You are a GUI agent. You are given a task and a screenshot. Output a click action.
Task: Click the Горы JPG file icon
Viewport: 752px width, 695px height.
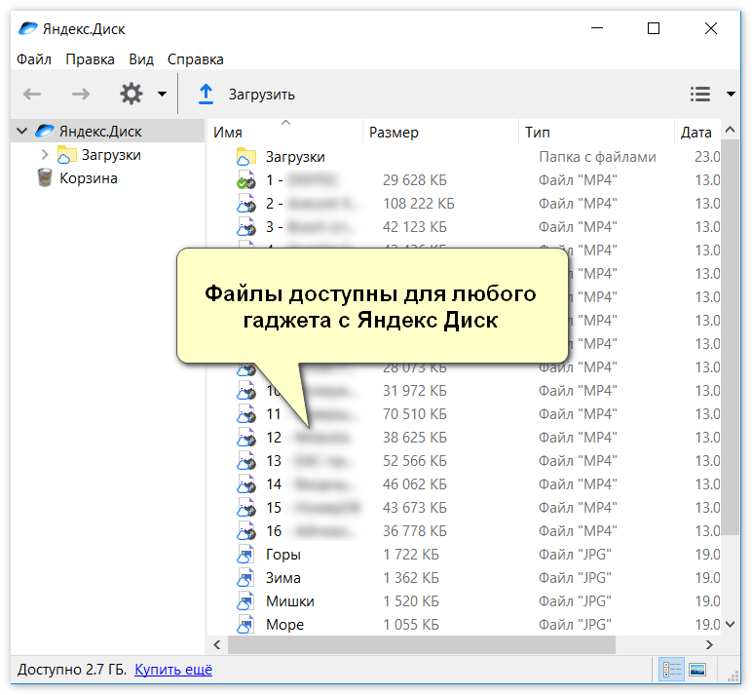(245, 555)
